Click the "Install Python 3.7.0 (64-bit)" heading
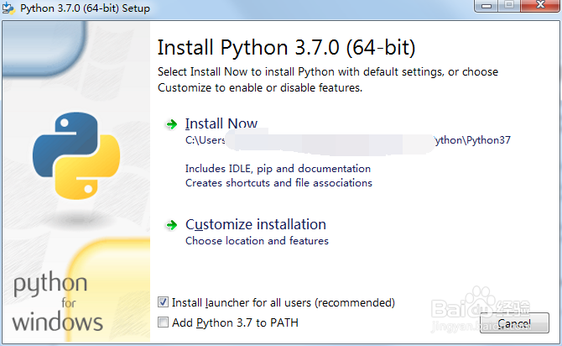 click(x=286, y=46)
